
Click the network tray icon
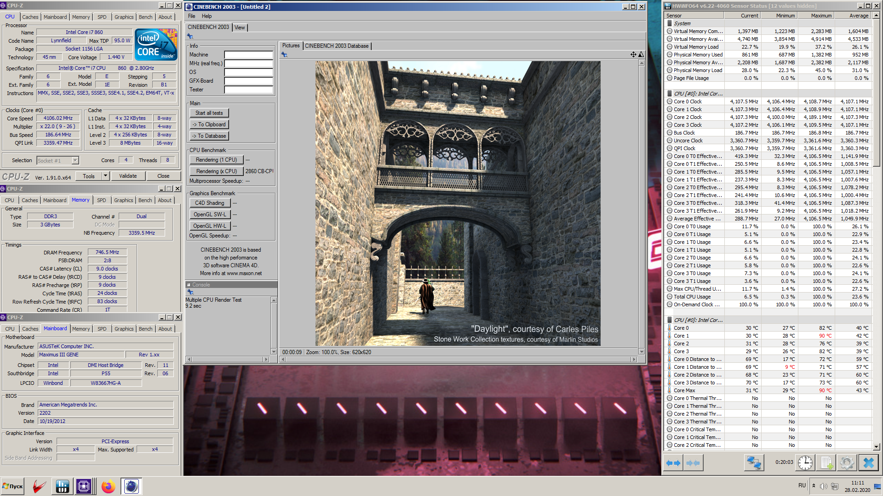pyautogui.click(x=835, y=486)
